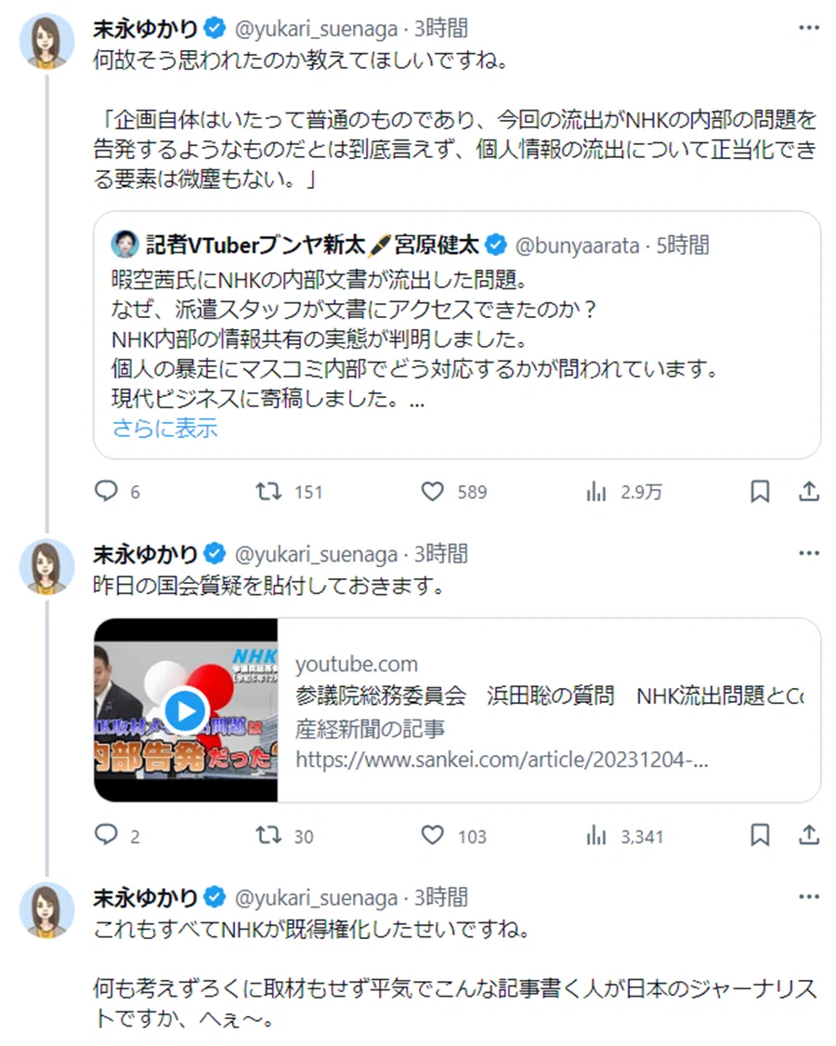Play the YouTube video thumbnail

[186, 710]
